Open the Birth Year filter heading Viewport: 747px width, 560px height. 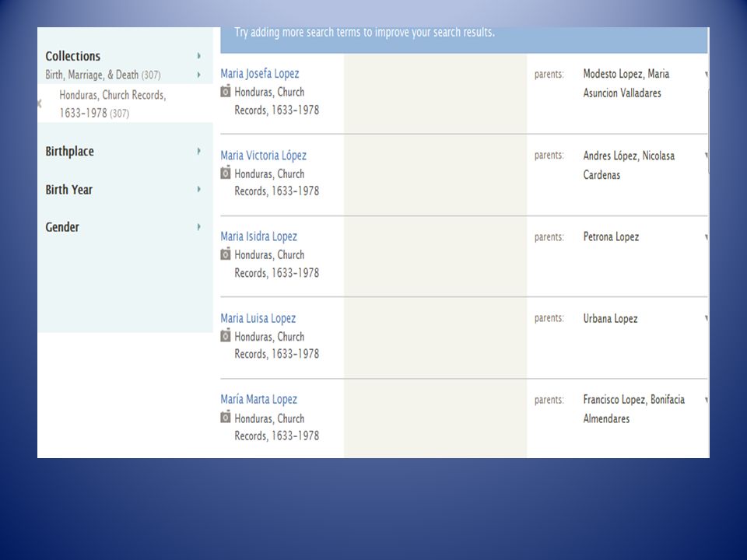pos(68,190)
